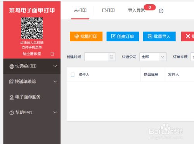Open the calendar icon in 创建时间 field

pyautogui.click(x=111, y=57)
